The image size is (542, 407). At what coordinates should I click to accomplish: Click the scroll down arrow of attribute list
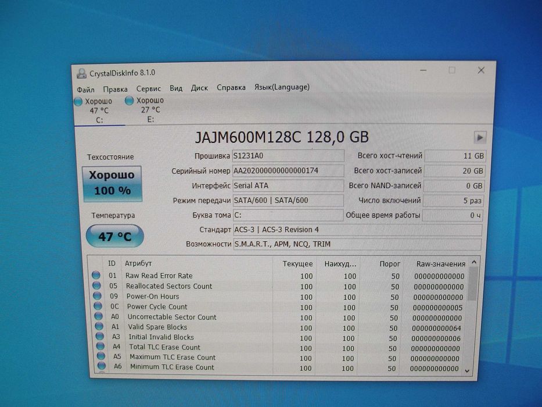pyautogui.click(x=467, y=371)
